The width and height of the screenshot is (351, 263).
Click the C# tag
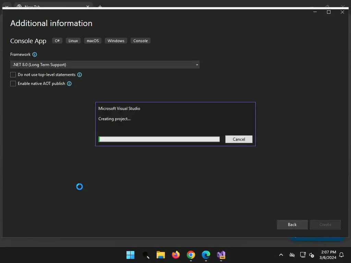coord(57,41)
